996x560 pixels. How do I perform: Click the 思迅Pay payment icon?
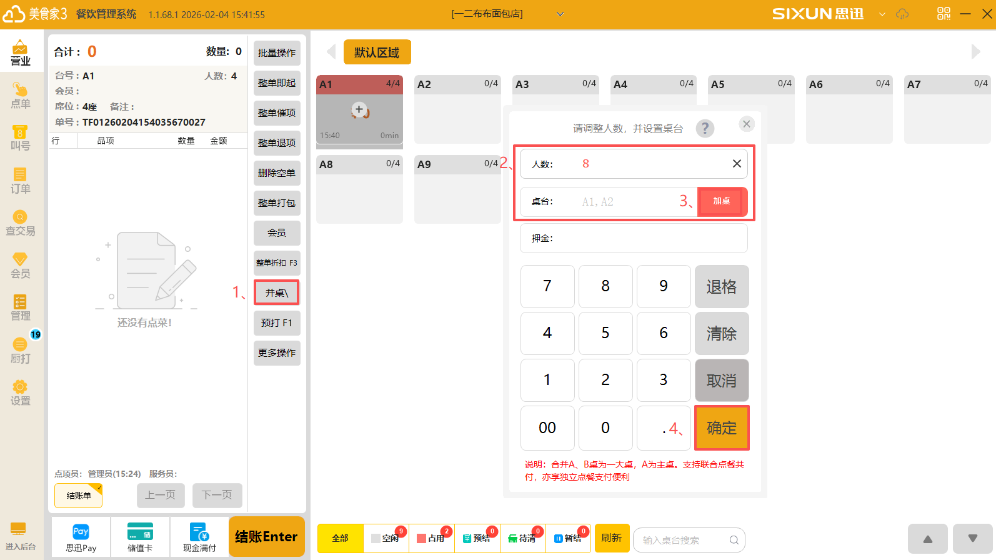[81, 537]
